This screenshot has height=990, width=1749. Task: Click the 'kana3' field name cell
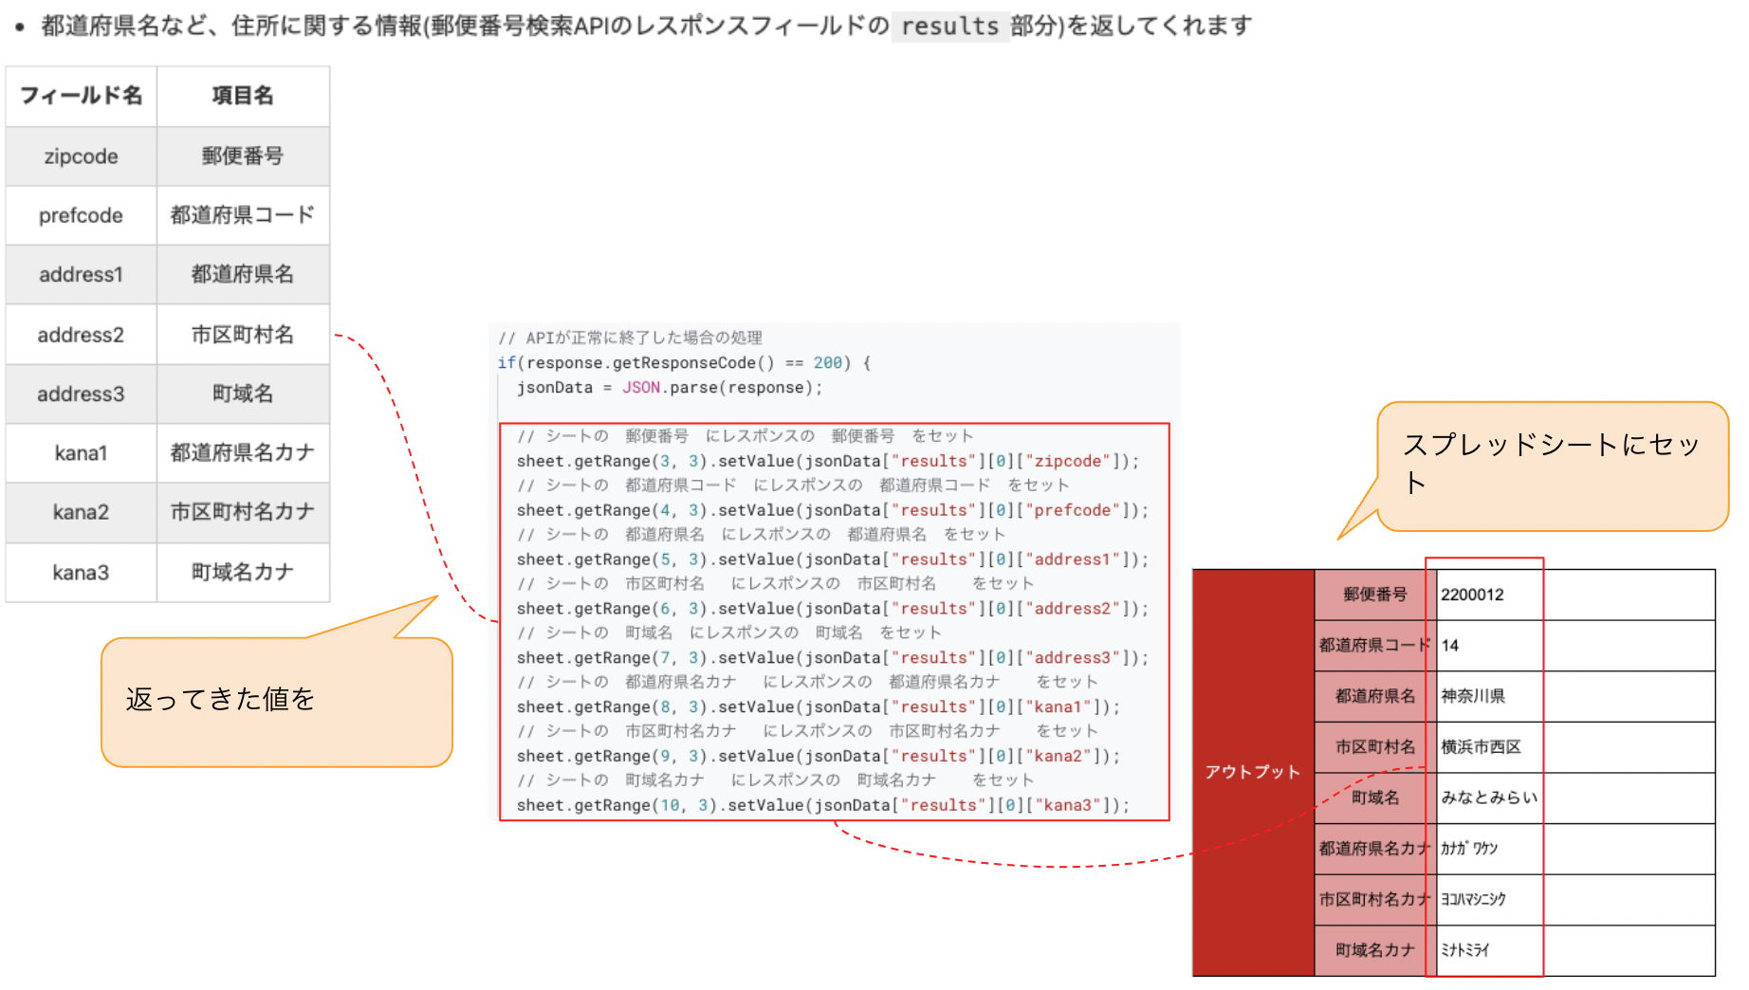coord(81,573)
